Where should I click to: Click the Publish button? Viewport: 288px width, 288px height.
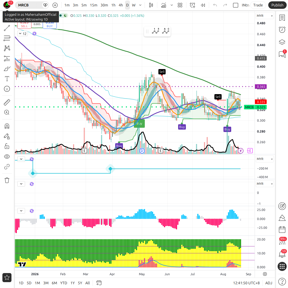[277, 5]
